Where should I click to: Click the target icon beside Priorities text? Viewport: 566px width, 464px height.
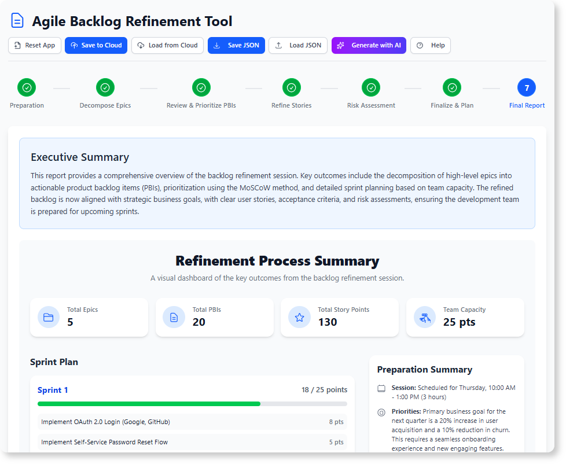tap(381, 413)
